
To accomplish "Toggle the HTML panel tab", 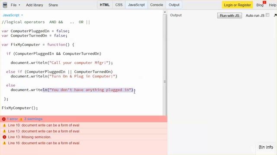I will click(x=105, y=5).
